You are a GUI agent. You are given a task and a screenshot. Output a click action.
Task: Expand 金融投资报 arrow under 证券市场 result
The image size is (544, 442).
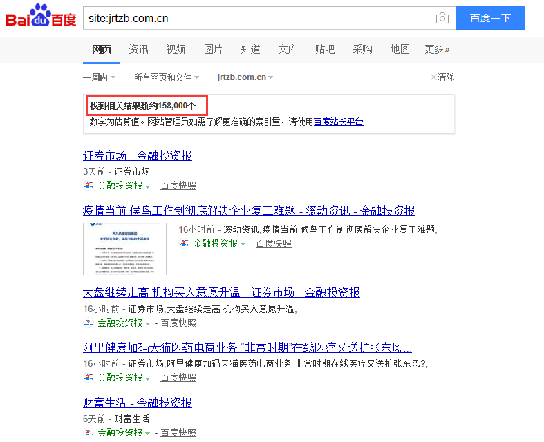pyautogui.click(x=147, y=187)
